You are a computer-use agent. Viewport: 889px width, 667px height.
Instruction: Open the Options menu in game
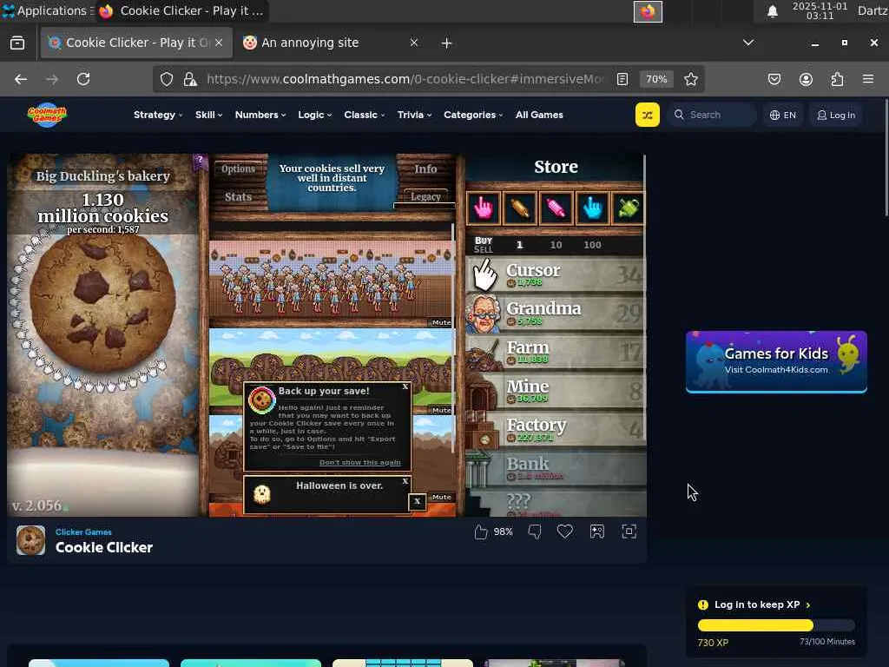pyautogui.click(x=238, y=169)
